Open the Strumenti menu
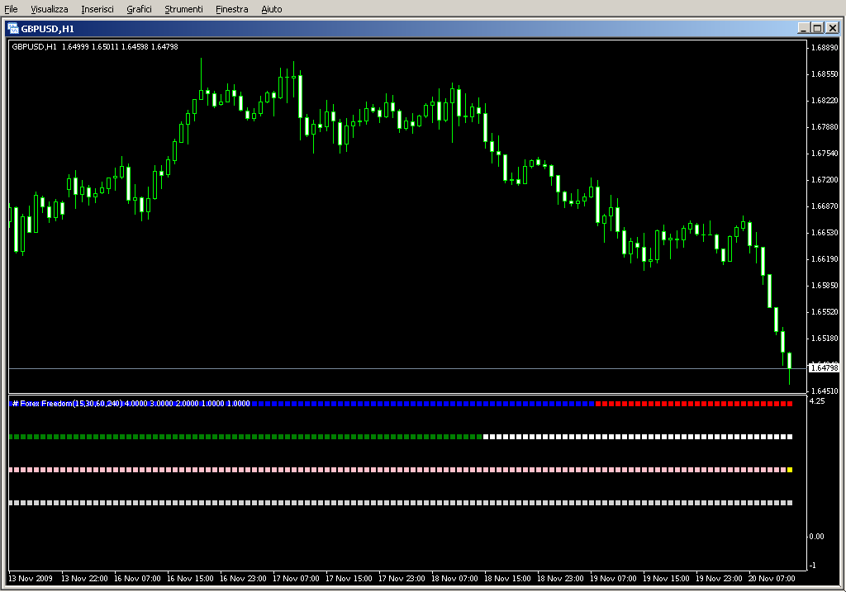Image resolution: width=846 pixels, height=592 pixels. coord(183,9)
